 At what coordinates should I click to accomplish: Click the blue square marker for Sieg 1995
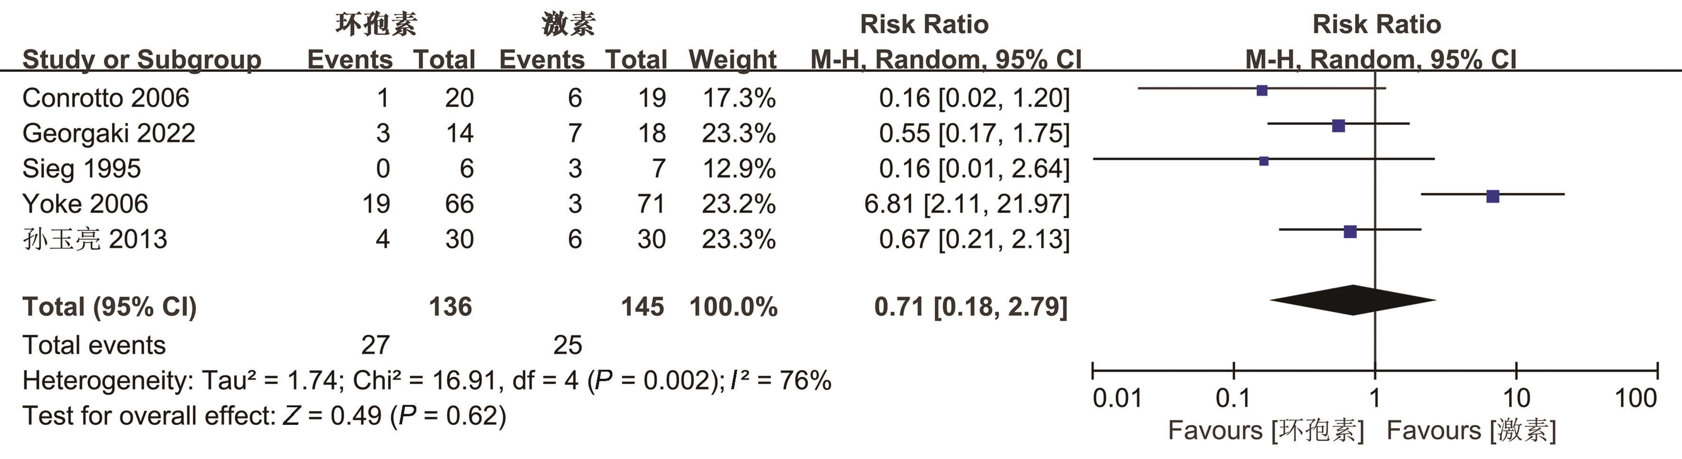click(x=1263, y=160)
